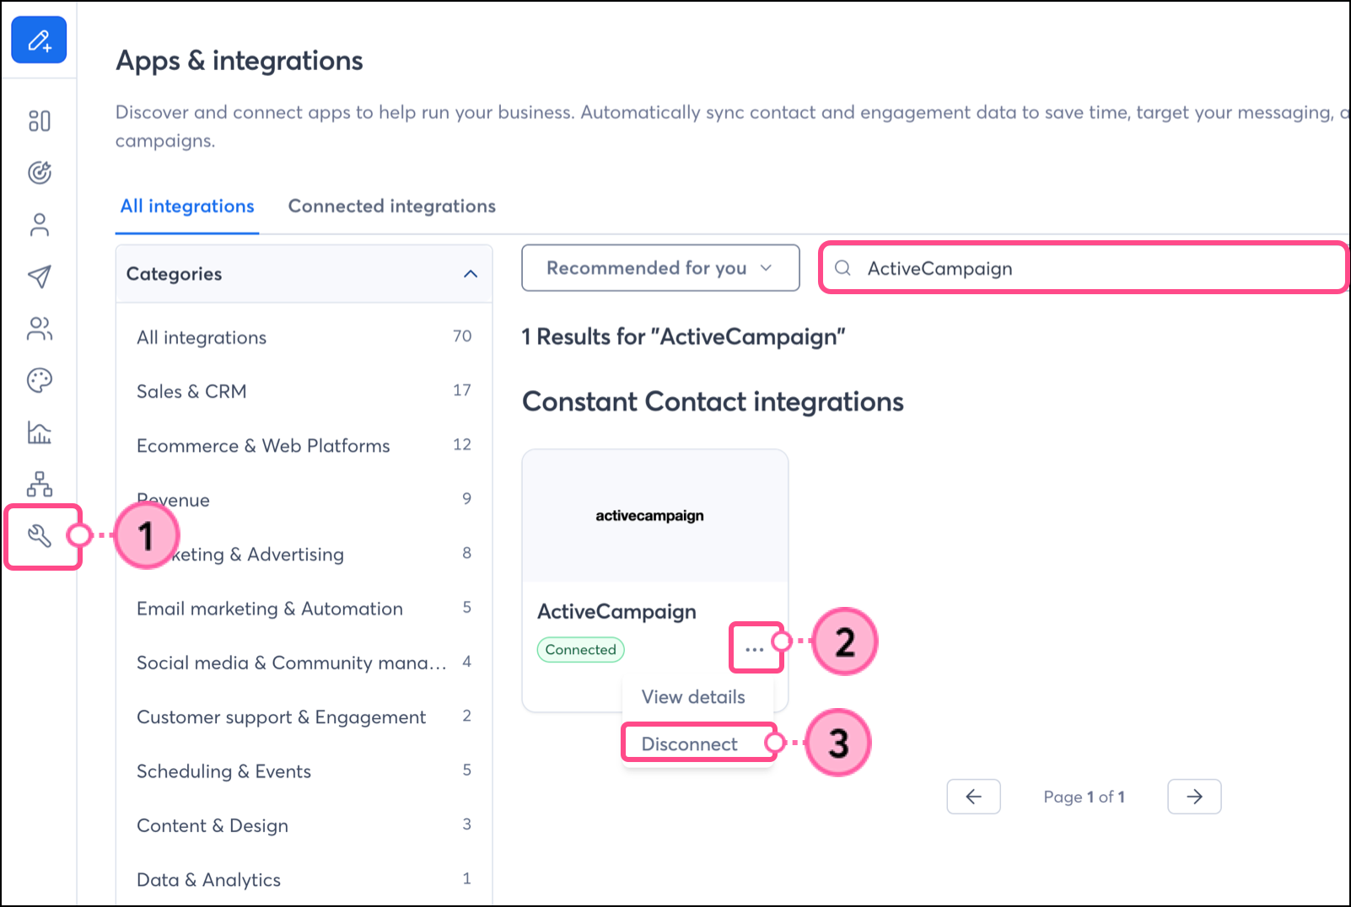Select Email marketing & Automation category
This screenshot has width=1351, height=907.
[x=304, y=609]
